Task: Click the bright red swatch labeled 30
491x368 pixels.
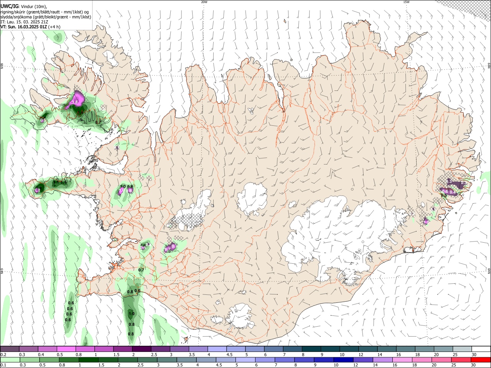Action: [480, 360]
